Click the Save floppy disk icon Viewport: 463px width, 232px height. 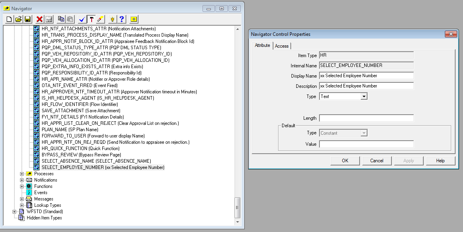click(x=28, y=19)
